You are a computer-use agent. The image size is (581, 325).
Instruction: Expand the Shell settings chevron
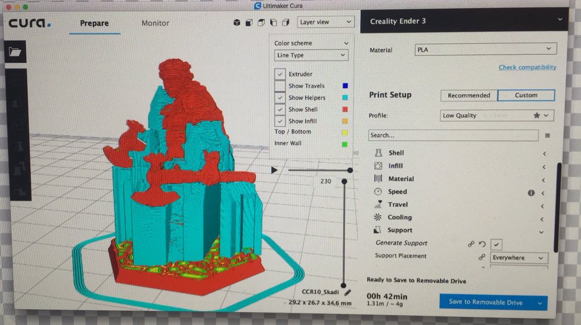tap(544, 153)
